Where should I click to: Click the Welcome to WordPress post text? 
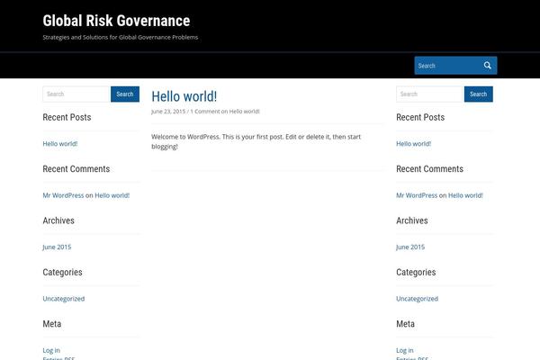(x=256, y=141)
